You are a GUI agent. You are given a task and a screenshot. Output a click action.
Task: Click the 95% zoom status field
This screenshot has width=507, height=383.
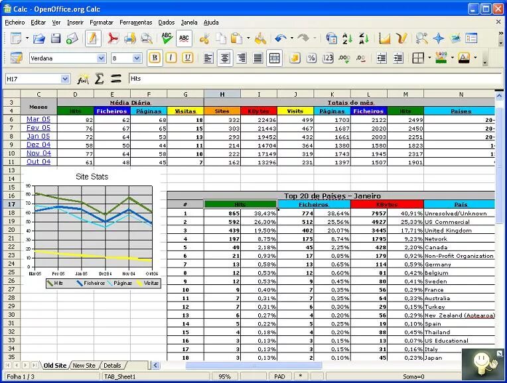[224, 376]
